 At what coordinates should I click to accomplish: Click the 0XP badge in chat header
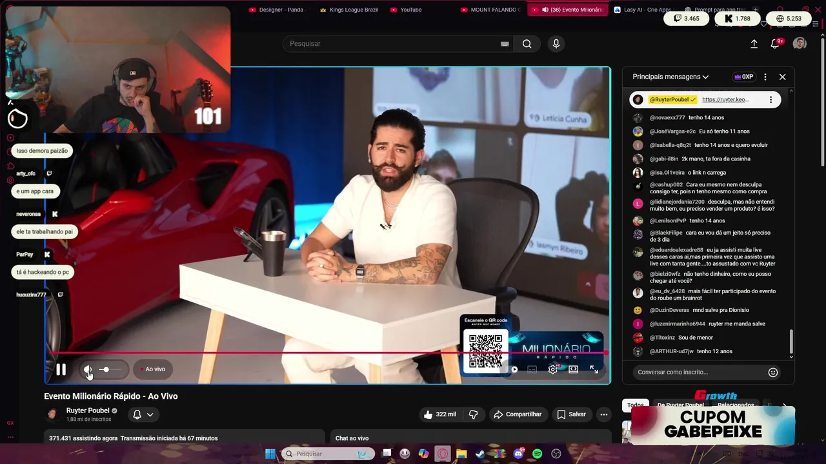click(743, 77)
